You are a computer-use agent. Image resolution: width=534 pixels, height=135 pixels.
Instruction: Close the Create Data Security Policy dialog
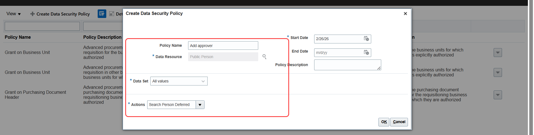pos(405,14)
